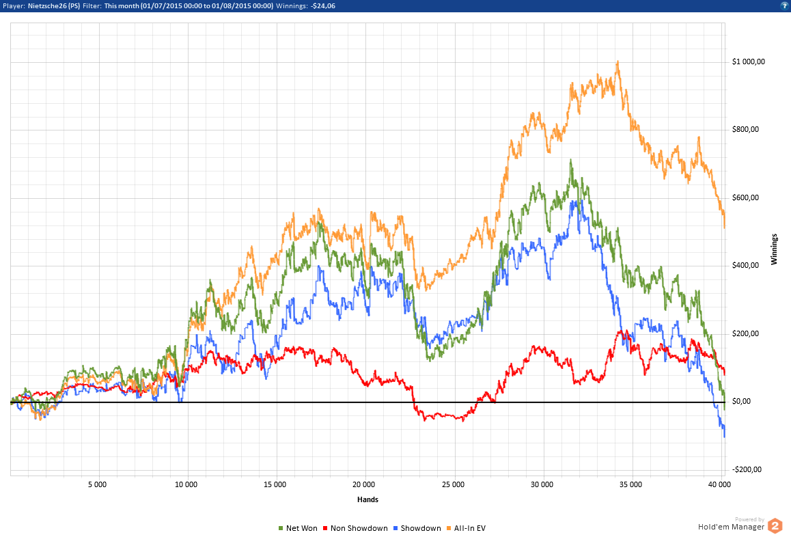791x537 pixels.
Task: Click the red Non Showdown legend swatch
Action: [325, 528]
